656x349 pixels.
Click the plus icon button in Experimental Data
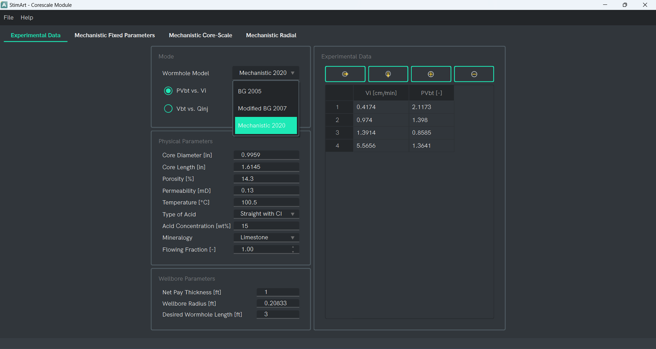pyautogui.click(x=431, y=74)
